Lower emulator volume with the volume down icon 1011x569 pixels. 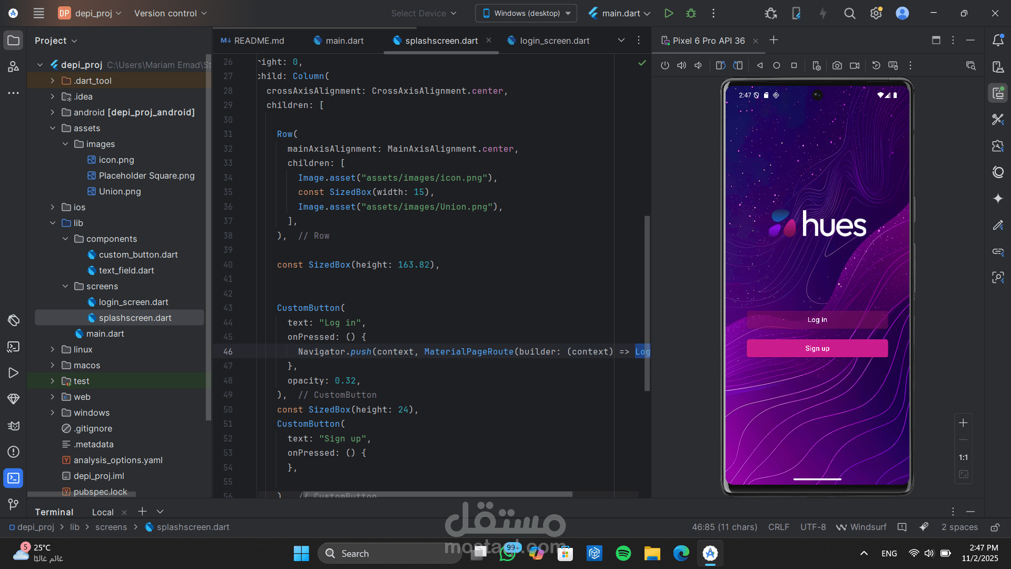click(x=698, y=65)
